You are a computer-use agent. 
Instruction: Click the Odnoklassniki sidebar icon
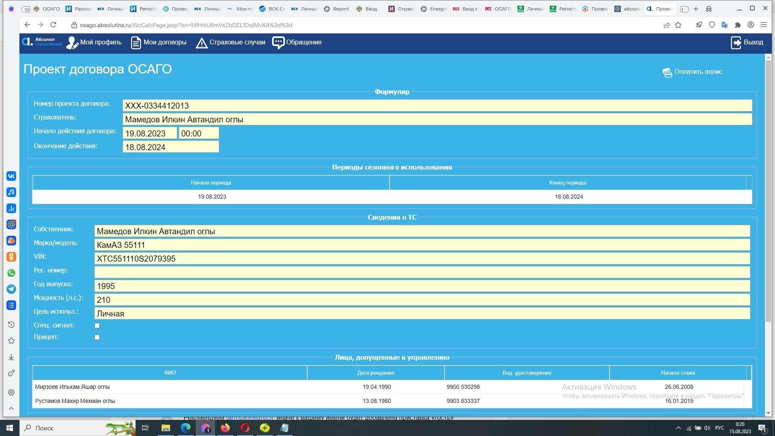coord(11,257)
